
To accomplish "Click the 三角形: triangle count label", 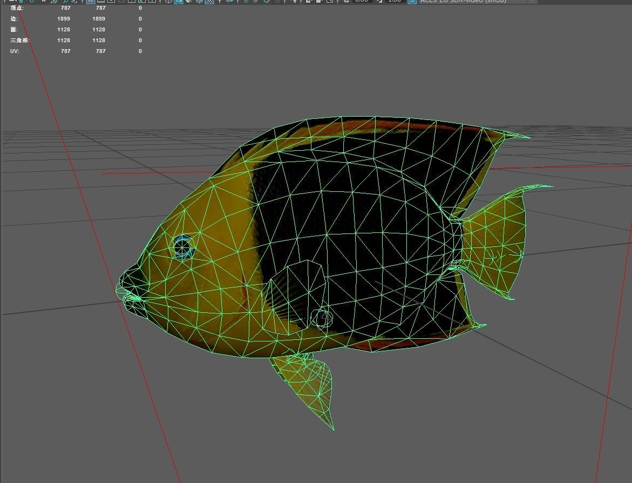I will point(20,41).
